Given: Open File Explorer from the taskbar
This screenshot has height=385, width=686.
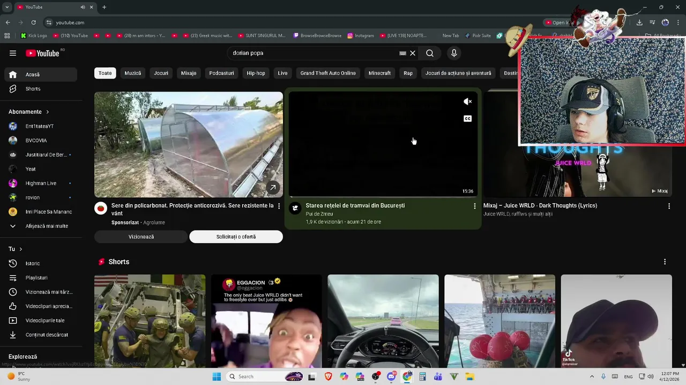Looking at the screenshot, I should 469,376.
